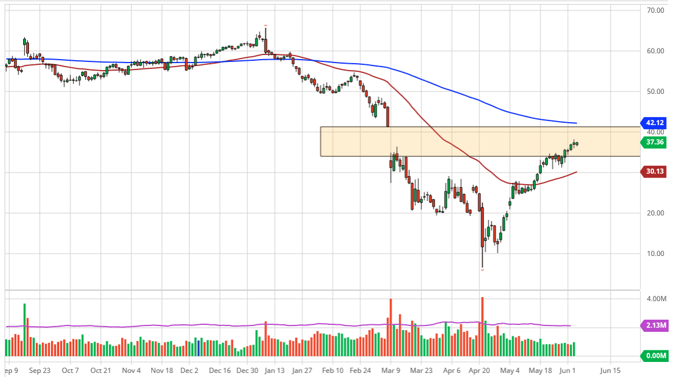Click the 70.00 price axis label

tap(655, 10)
